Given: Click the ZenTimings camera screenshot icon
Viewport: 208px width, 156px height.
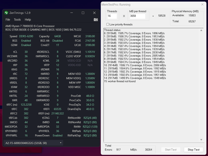Looking at the screenshot, I should point(96,20).
